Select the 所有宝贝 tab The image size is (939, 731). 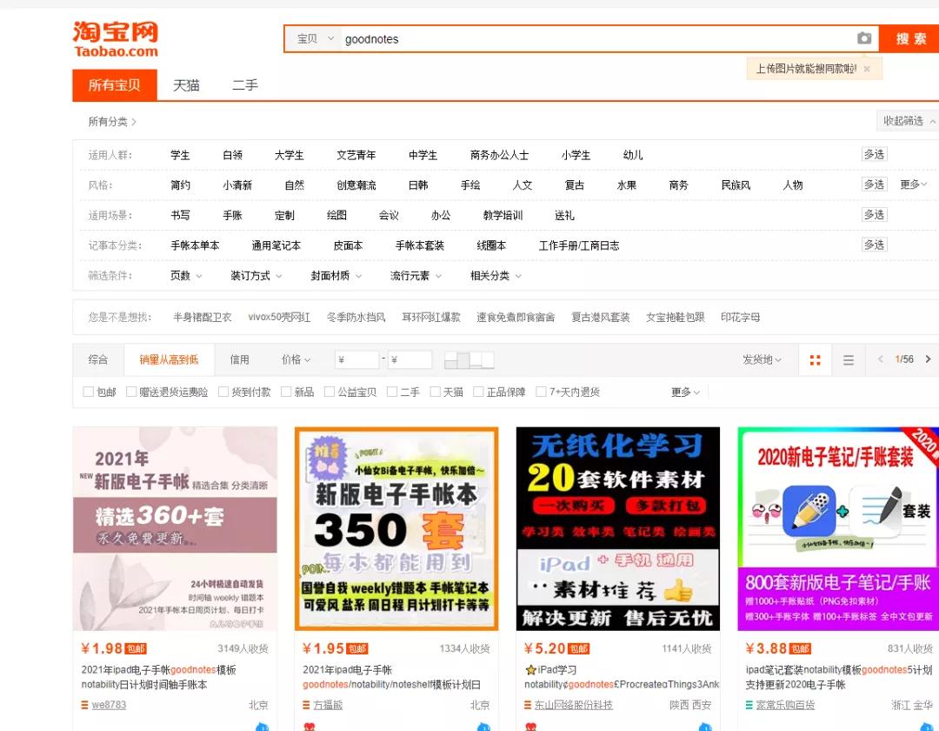tap(115, 85)
